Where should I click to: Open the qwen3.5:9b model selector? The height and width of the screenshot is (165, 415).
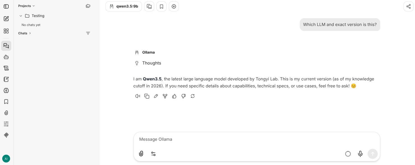click(x=124, y=6)
